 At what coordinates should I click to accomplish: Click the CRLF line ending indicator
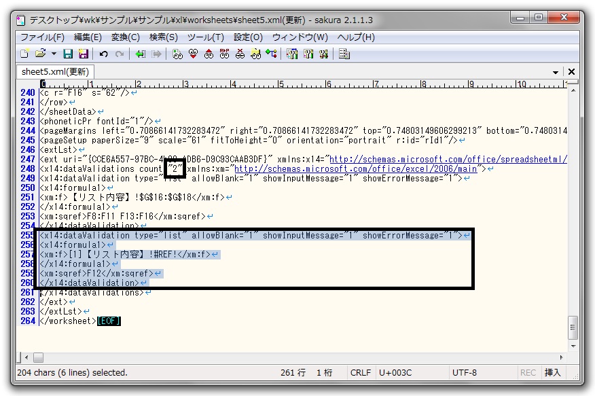point(361,372)
